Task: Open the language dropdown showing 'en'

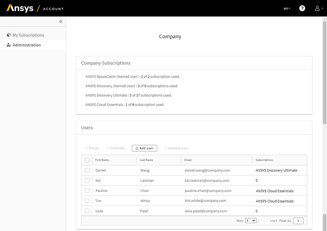Action: coord(287,8)
